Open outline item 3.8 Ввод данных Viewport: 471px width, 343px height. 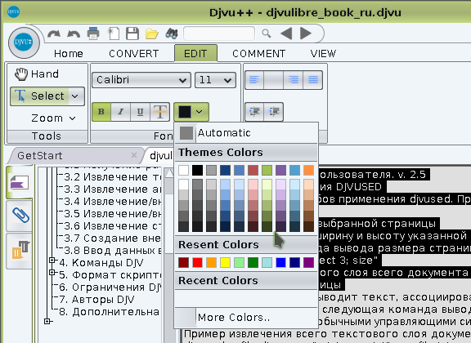point(113,250)
